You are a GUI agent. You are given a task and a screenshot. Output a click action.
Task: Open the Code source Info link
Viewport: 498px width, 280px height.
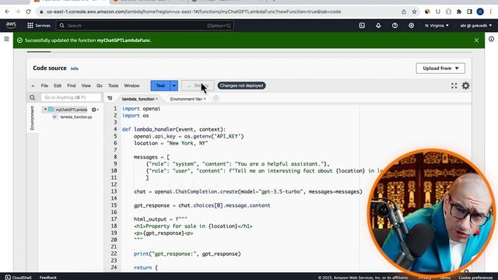click(x=75, y=68)
